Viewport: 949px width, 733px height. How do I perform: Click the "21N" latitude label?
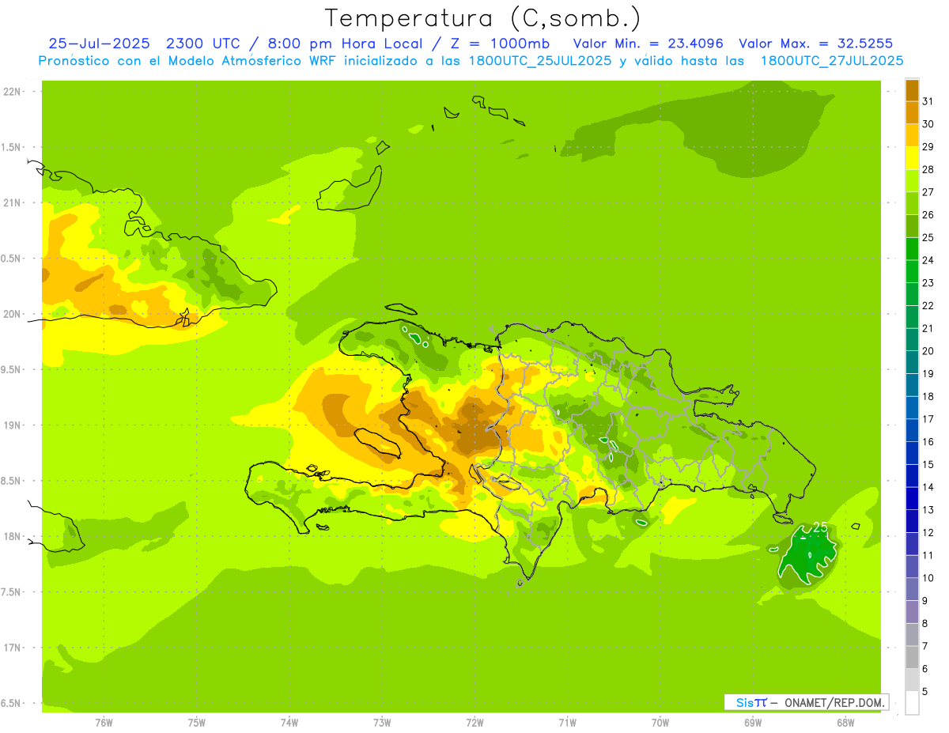click(13, 203)
